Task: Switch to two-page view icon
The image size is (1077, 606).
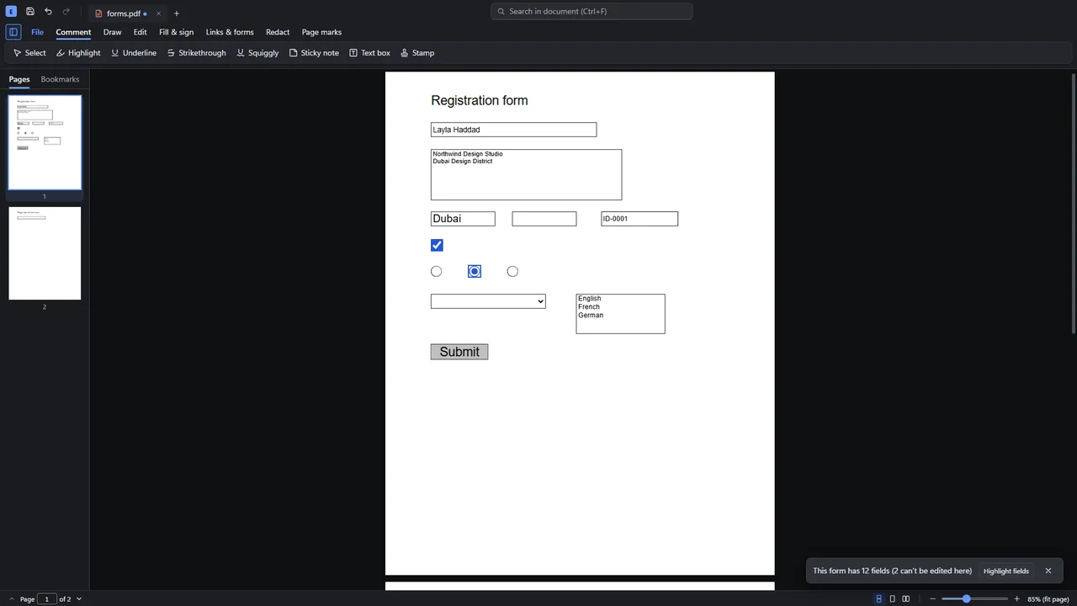Action: tap(906, 599)
